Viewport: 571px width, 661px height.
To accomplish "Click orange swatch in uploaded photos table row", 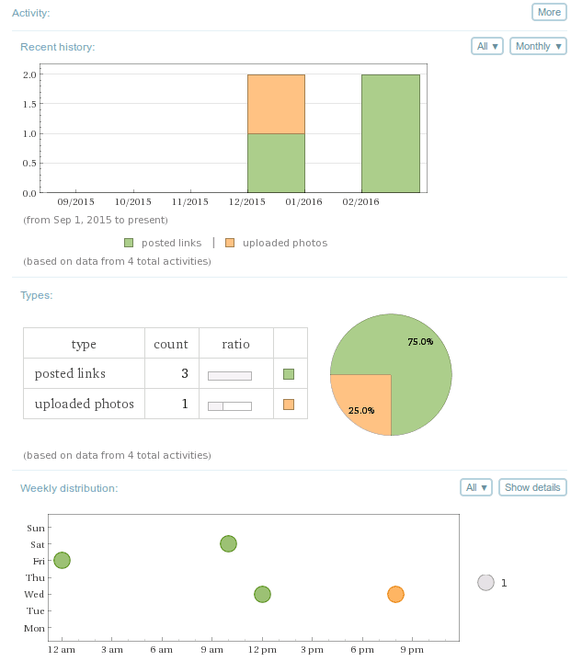I will [x=289, y=405].
